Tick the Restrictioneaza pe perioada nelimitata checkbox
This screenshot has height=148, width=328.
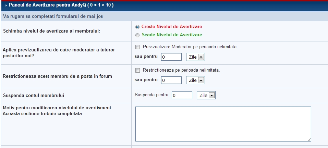click(x=138, y=71)
